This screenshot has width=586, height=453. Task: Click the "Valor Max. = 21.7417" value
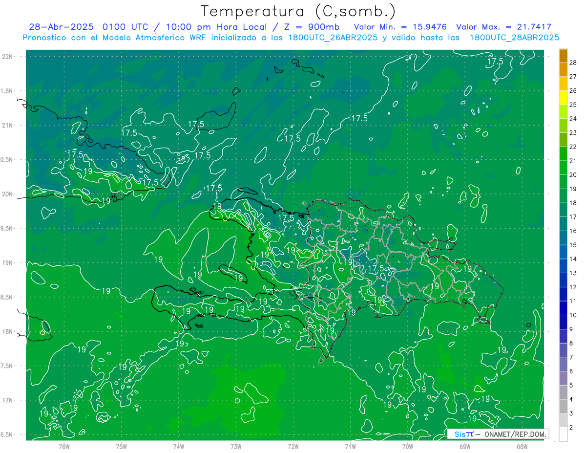point(504,27)
